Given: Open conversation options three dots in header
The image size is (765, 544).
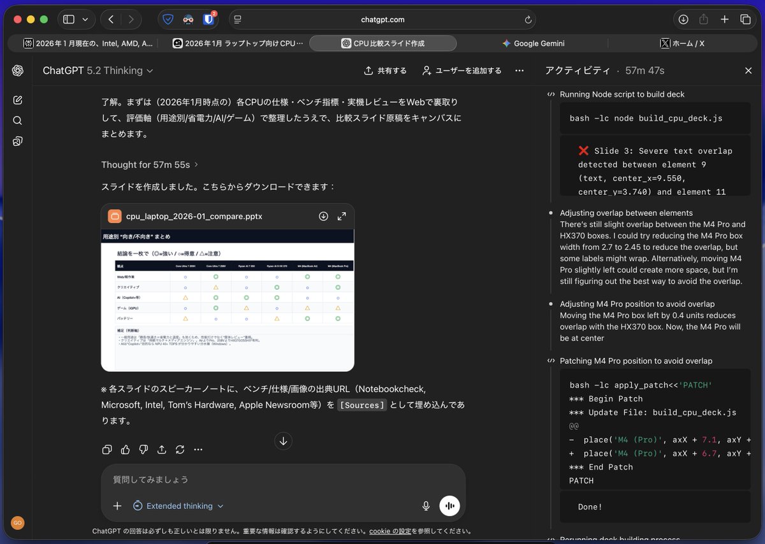Looking at the screenshot, I should pos(520,71).
